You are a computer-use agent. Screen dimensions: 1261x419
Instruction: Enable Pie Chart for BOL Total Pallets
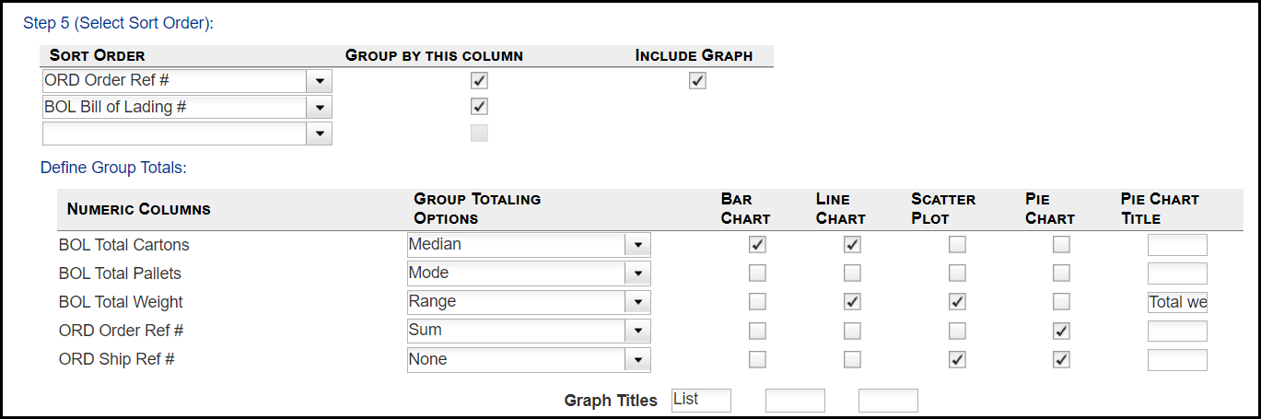pos(1062,274)
